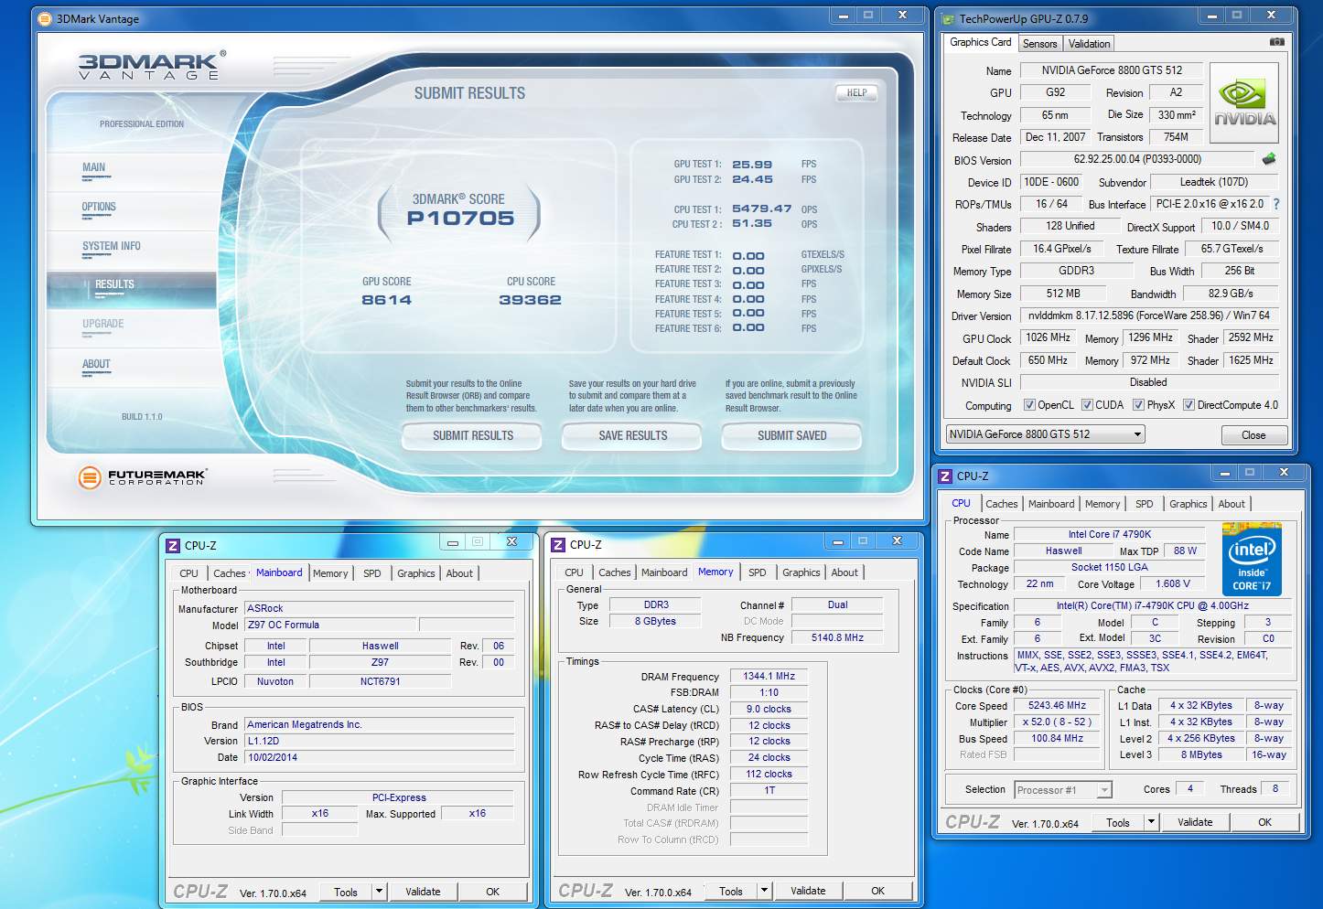Open OPTIONS in the 3DMark Vantage sidebar
The image size is (1323, 909).
click(x=99, y=207)
